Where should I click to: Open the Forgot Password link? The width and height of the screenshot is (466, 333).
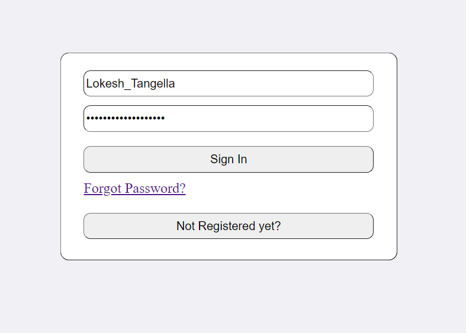tap(134, 189)
